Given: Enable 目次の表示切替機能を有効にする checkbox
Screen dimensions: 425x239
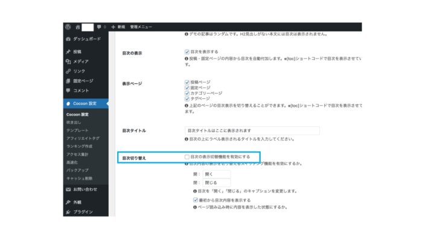Looking at the screenshot, I should 187,157.
